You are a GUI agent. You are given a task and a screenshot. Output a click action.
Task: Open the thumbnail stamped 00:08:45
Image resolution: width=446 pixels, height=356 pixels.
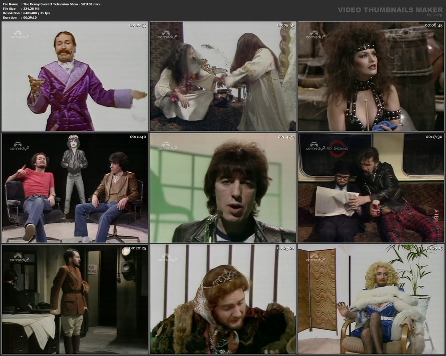(371, 76)
